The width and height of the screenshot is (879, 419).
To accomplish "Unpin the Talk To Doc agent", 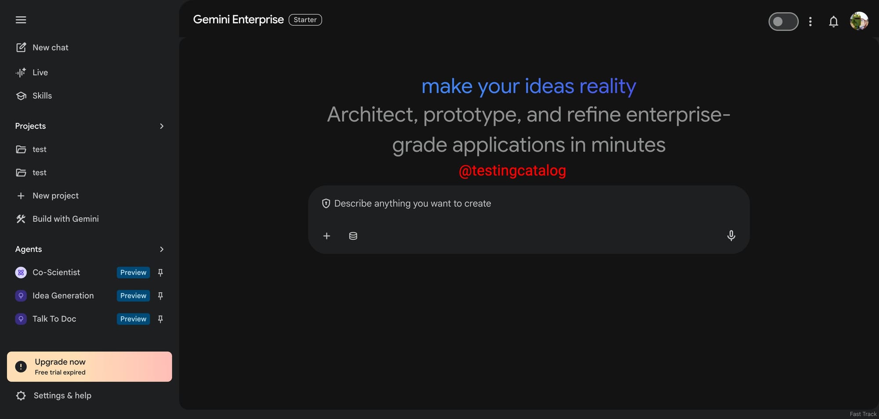I will (x=160, y=319).
